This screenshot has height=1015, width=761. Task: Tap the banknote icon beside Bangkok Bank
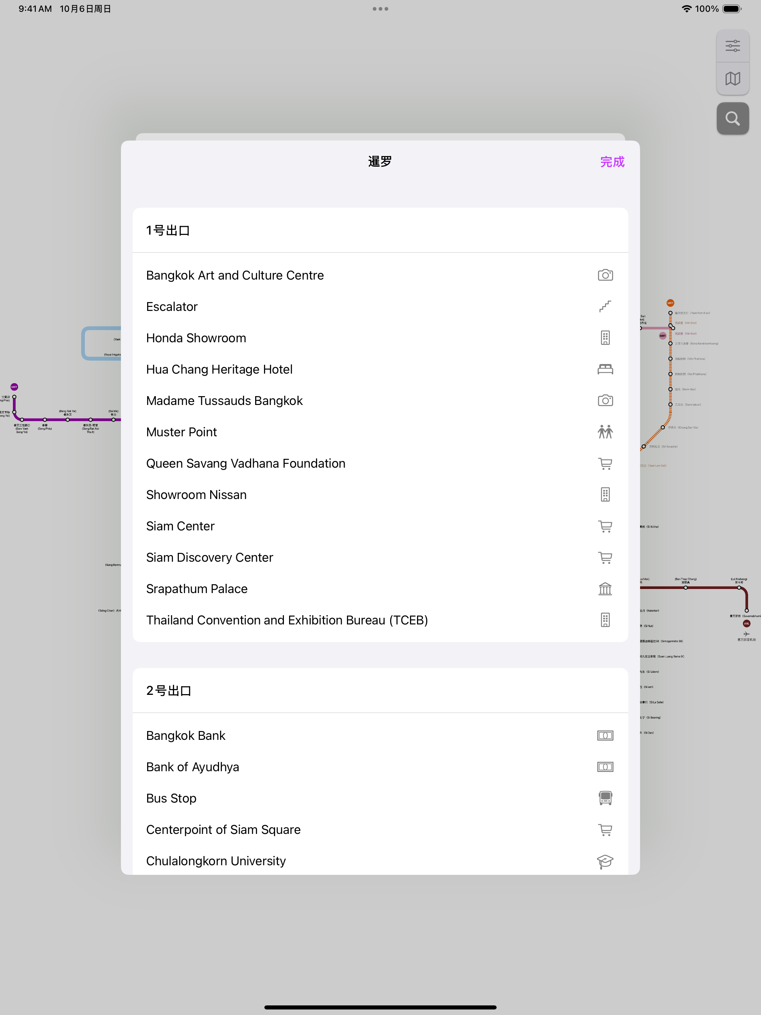605,735
